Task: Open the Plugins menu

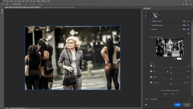Action: coord(38,1)
